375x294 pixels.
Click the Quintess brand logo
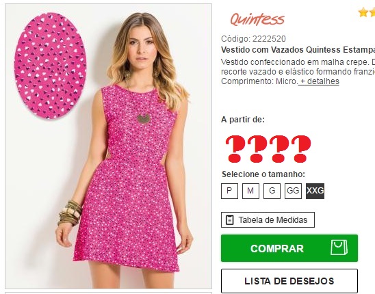(x=257, y=19)
